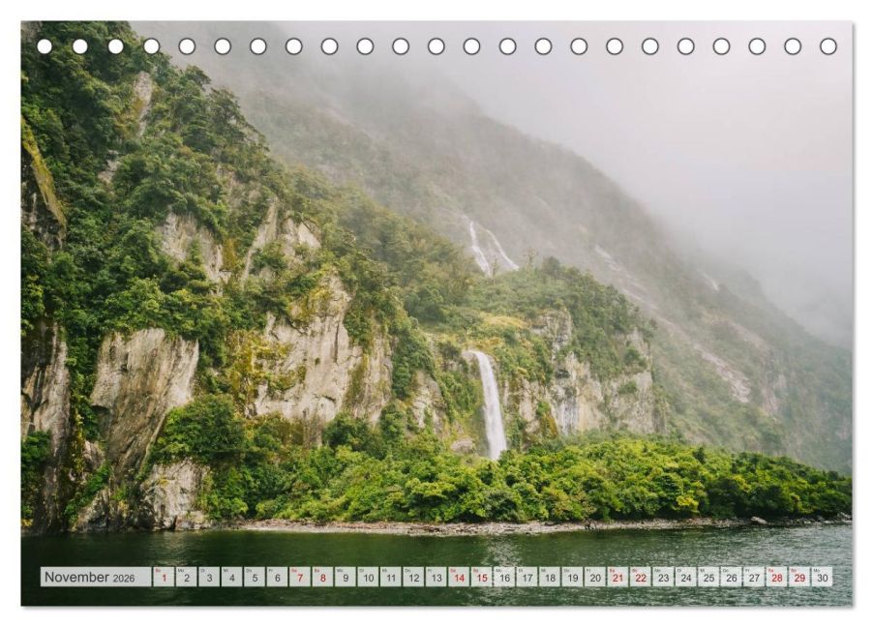Select day 30 at the strip's end

coord(822,578)
